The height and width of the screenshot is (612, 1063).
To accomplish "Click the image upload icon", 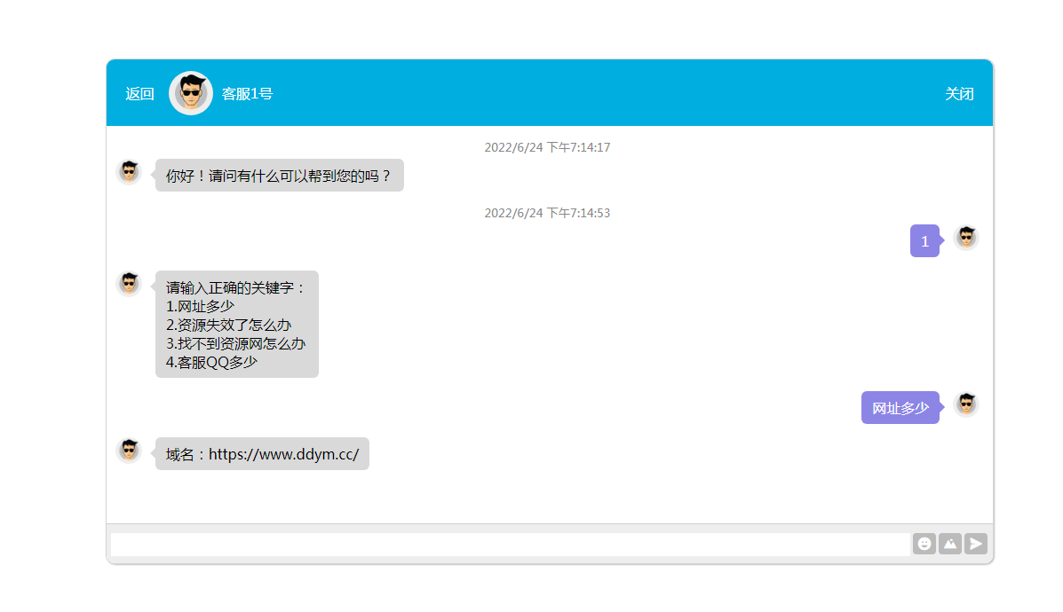I will tap(950, 544).
